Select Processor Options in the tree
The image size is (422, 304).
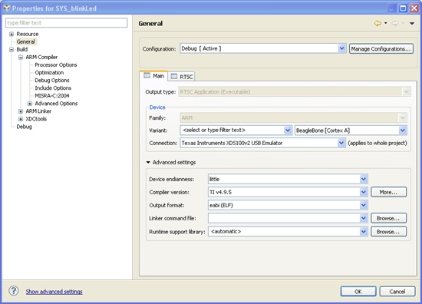[56, 65]
